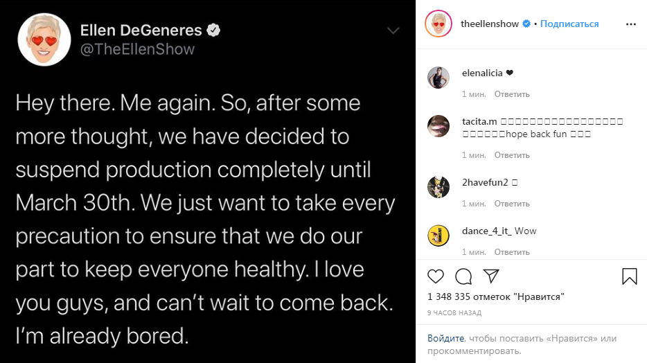Screen dimensions: 647x363
Task: View the 1 348 335 likes count
Action: point(496,297)
